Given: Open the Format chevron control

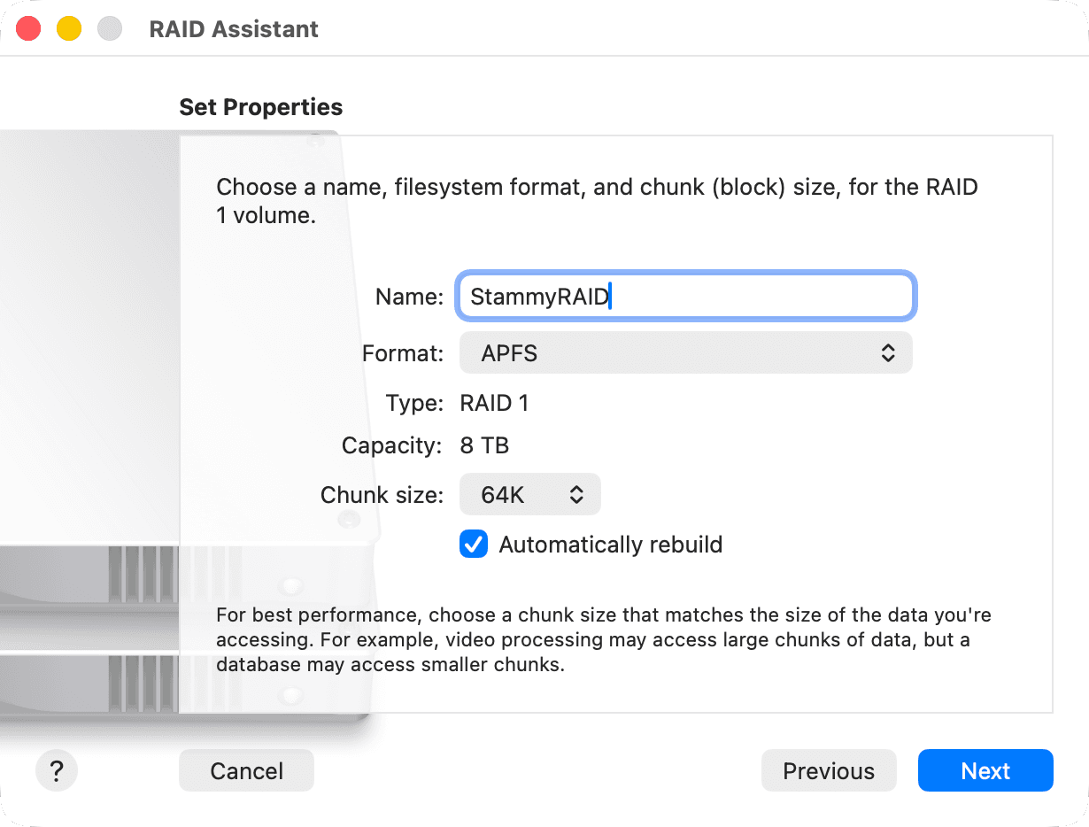Looking at the screenshot, I should pyautogui.click(x=886, y=352).
